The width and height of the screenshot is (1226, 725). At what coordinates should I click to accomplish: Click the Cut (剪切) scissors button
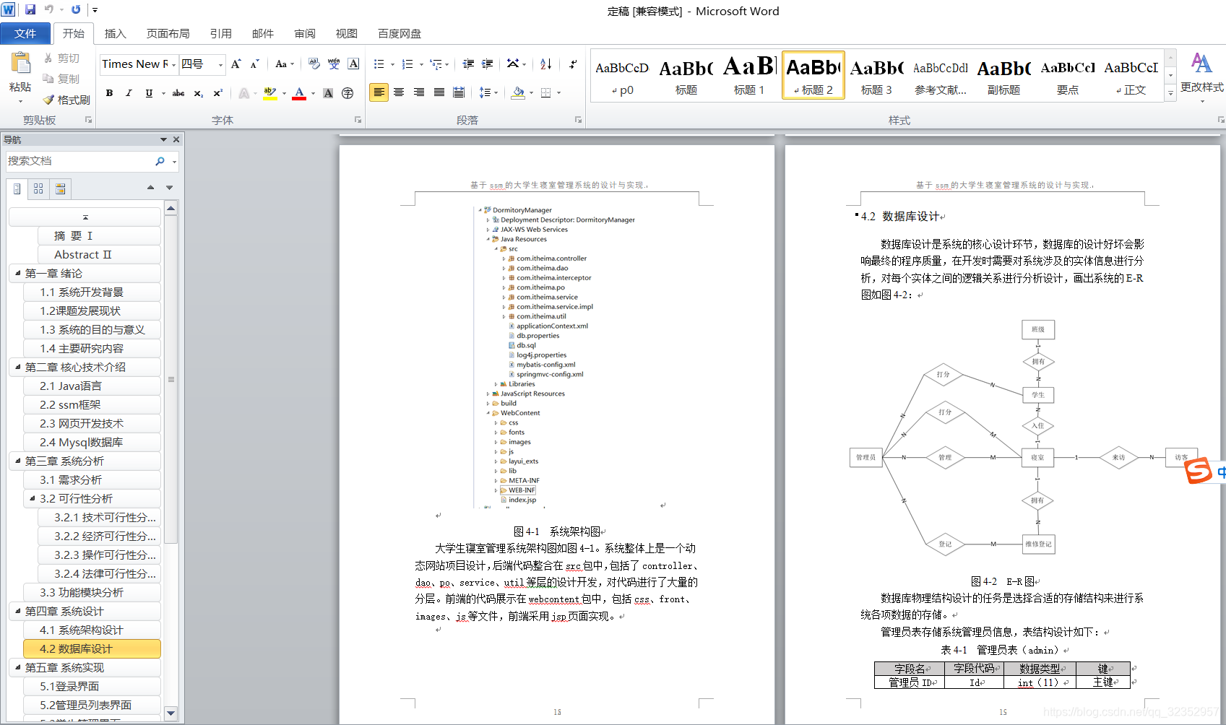tap(61, 58)
